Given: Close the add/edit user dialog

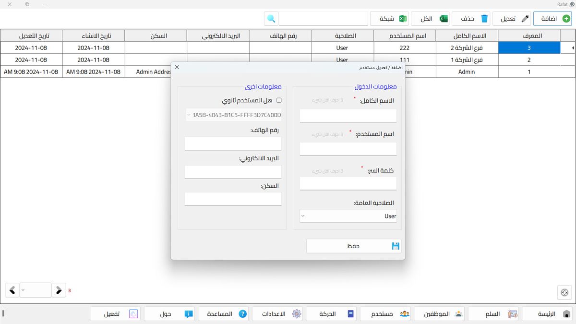Looking at the screenshot, I should click(177, 67).
